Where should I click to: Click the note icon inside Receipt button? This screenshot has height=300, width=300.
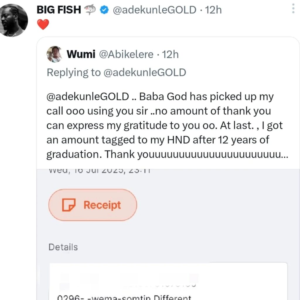(69, 205)
